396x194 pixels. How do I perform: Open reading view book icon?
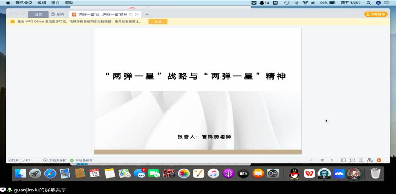click(x=361, y=160)
